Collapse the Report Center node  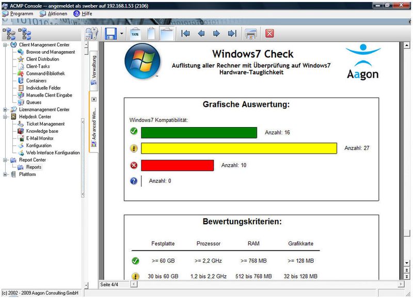5,160
